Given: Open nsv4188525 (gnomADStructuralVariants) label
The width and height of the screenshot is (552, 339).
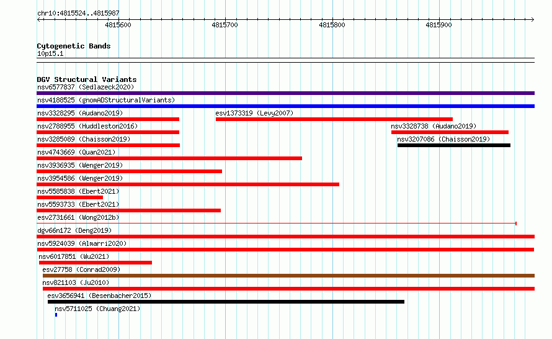Looking at the screenshot, I should (106, 100).
